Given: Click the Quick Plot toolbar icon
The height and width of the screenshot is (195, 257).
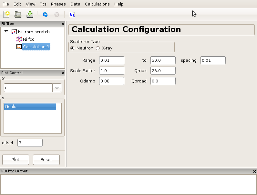Looking at the screenshot, I should click(72, 15).
